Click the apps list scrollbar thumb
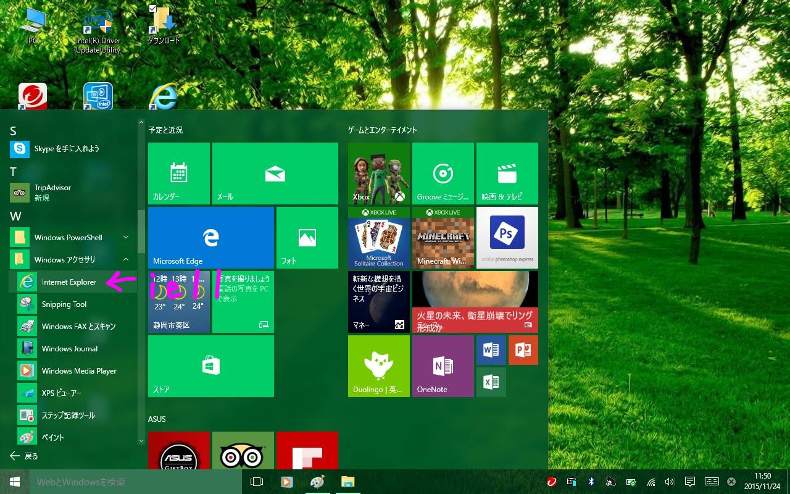790x494 pixels. (x=141, y=232)
